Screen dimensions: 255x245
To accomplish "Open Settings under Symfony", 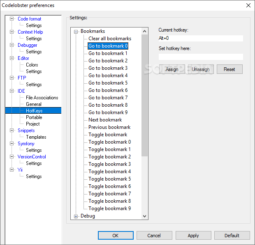I will (x=34, y=150).
